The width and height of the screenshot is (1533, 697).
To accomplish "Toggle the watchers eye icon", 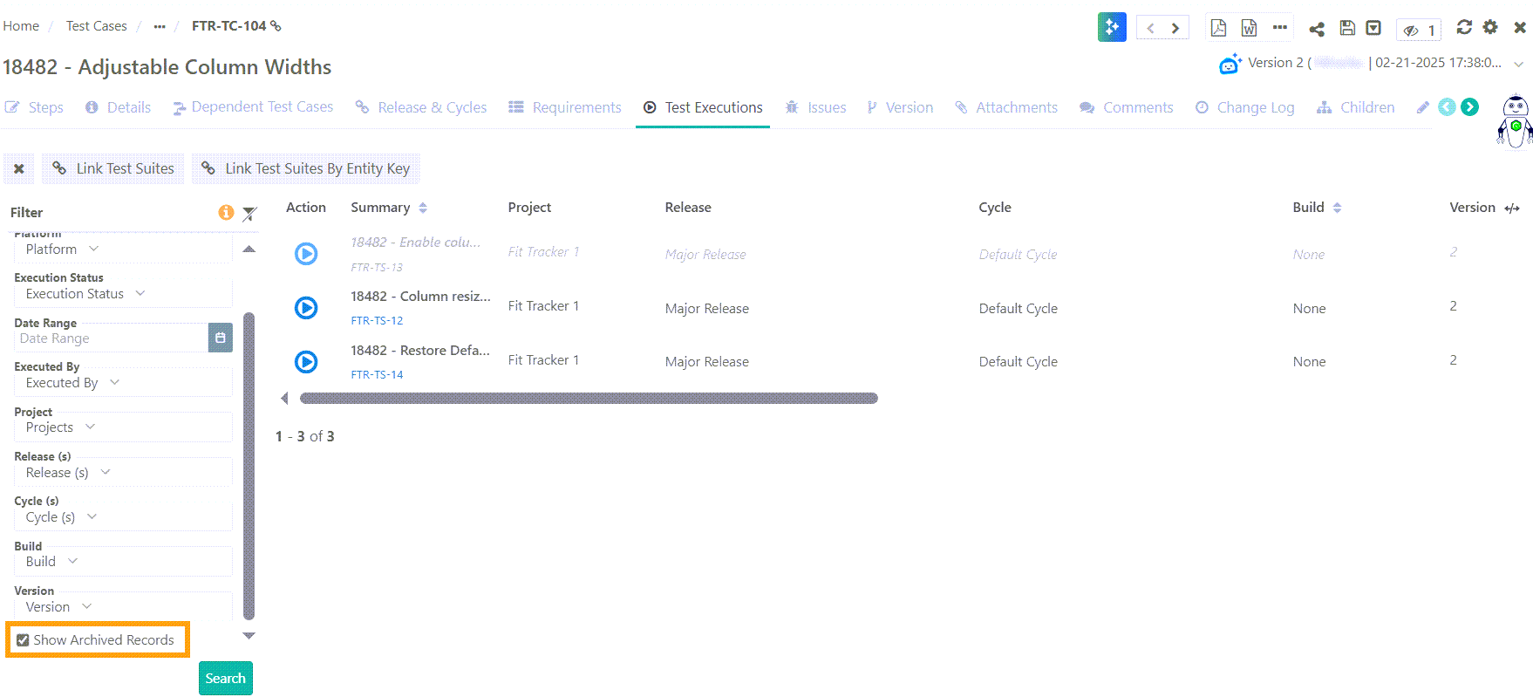I will coord(1411,31).
